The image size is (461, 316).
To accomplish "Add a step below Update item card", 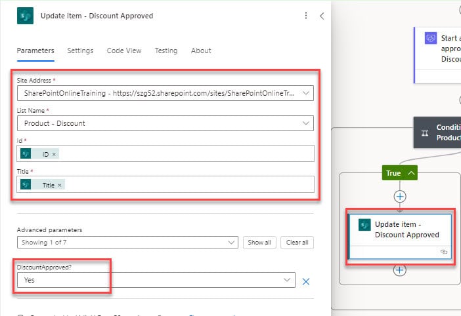I will coord(400,270).
